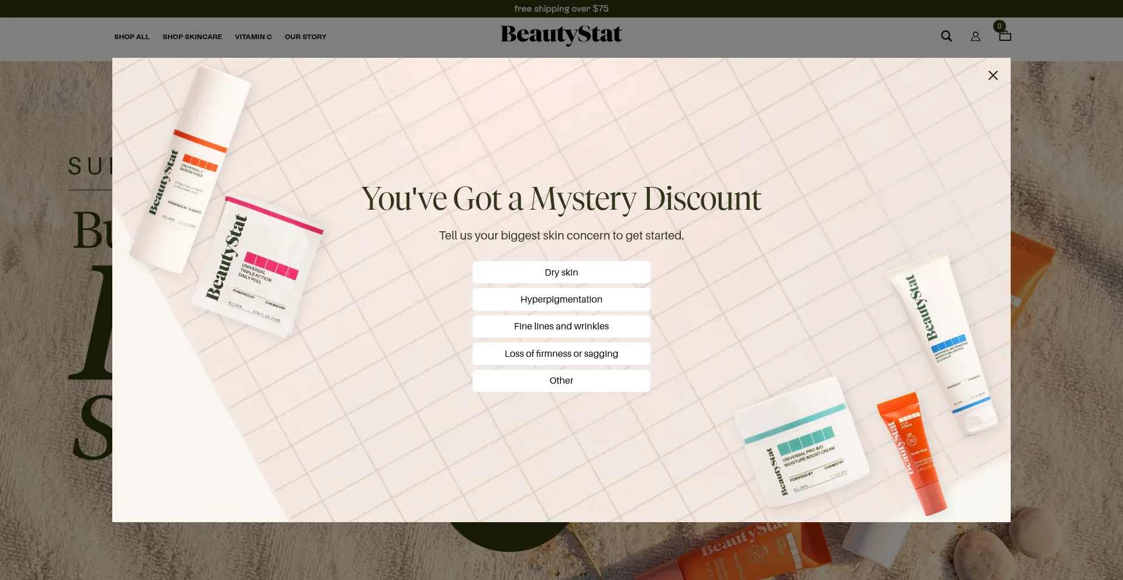Screen dimensions: 1123x580
Task: Click the cart item count badge
Action: 1000,26
